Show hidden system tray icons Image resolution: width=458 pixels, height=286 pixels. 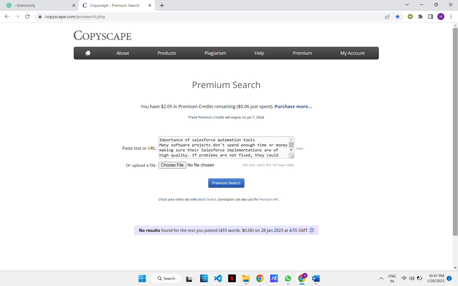coord(381,279)
